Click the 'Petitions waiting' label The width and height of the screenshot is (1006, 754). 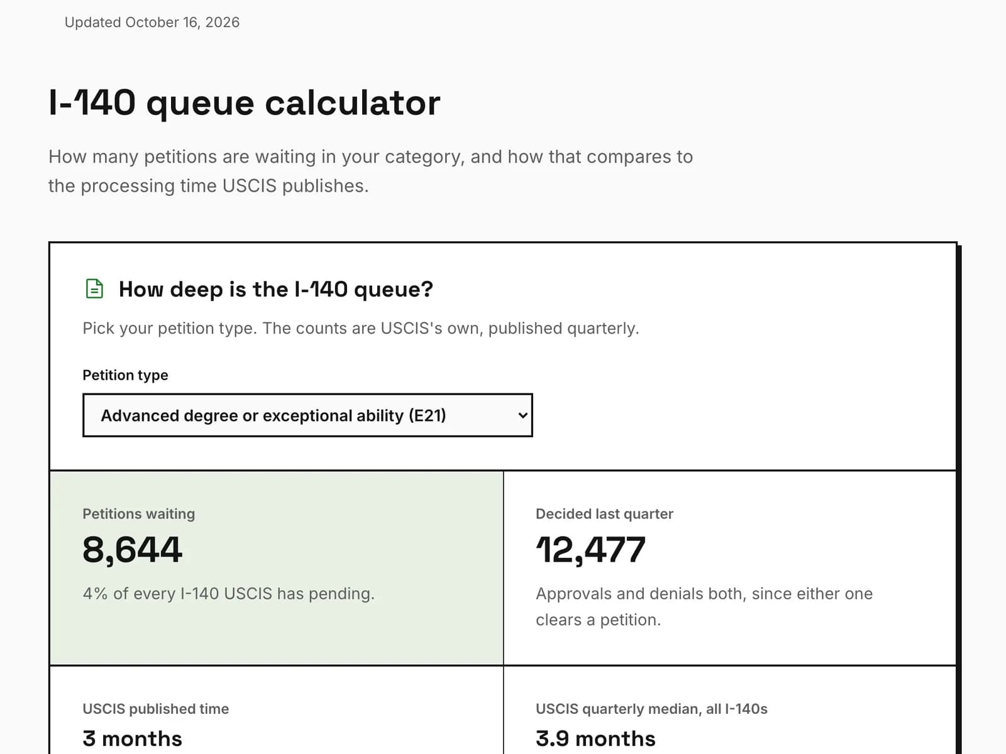(138, 514)
